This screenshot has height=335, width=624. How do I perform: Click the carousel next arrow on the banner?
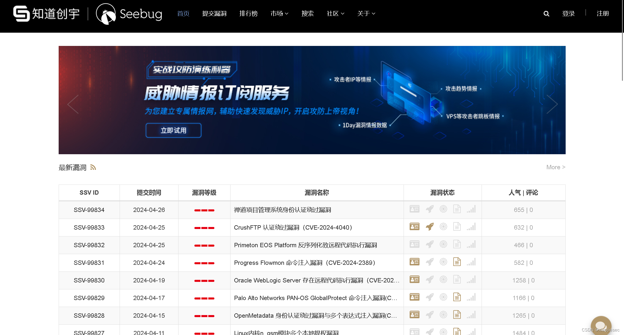(x=552, y=104)
